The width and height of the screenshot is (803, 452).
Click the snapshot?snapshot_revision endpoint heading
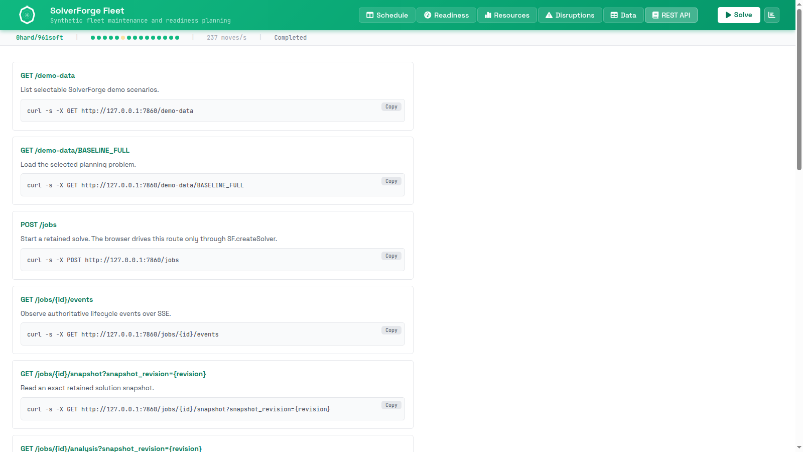[113, 374]
